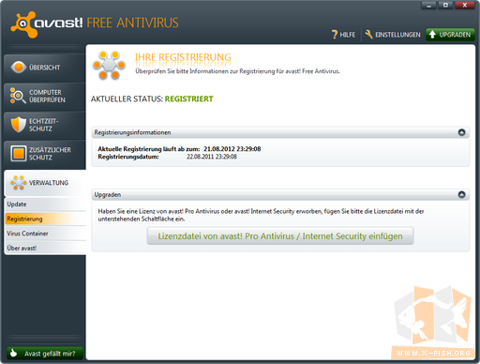This screenshot has width=480, height=364.
Task: Open Einstellungen wrench icon
Action: [369, 35]
